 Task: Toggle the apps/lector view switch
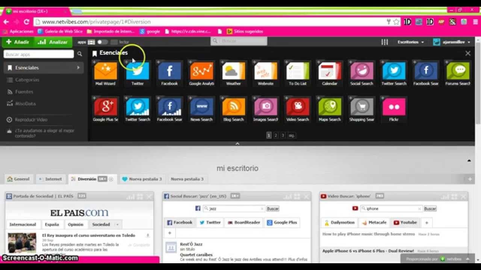(103, 42)
